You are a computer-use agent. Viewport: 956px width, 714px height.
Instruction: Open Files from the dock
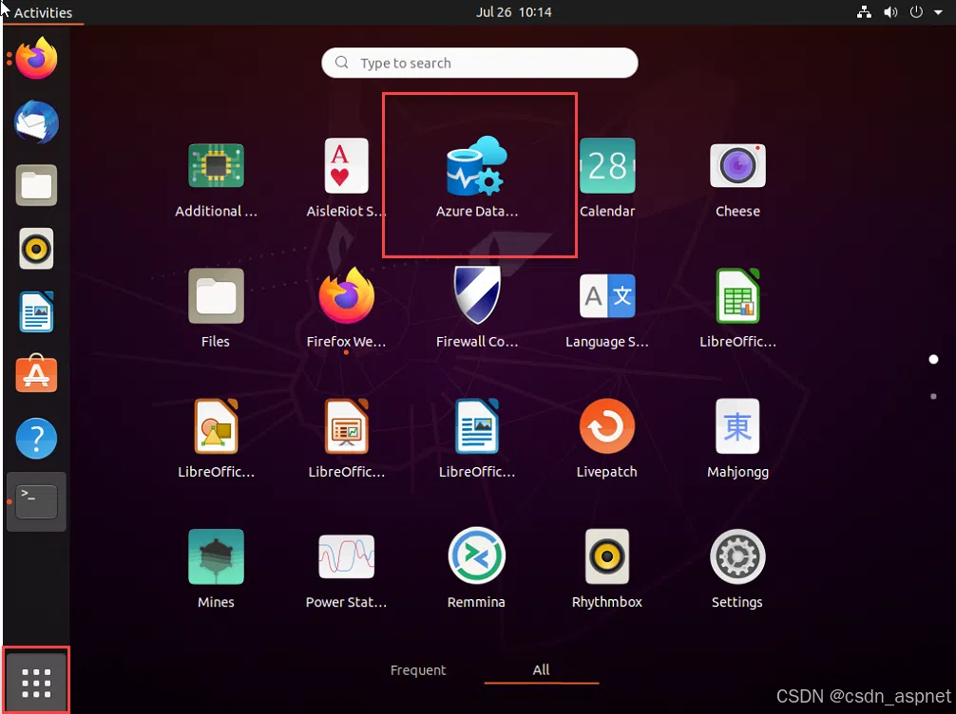pyautogui.click(x=36, y=185)
